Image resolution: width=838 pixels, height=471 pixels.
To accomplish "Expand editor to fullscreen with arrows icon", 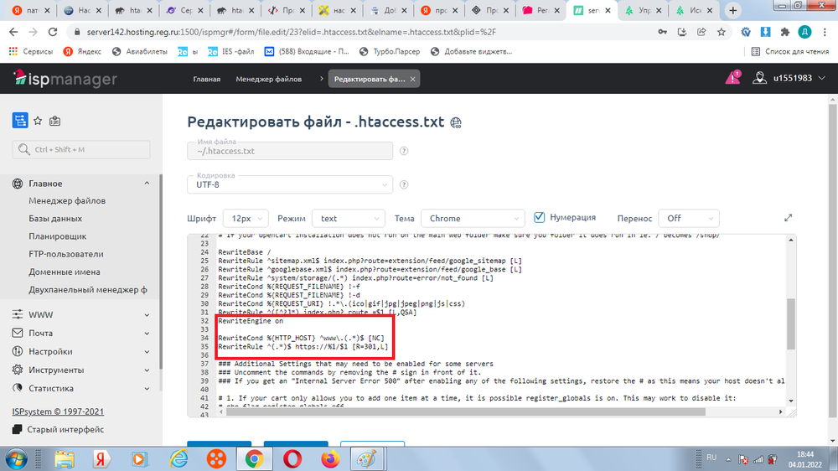I will [788, 218].
